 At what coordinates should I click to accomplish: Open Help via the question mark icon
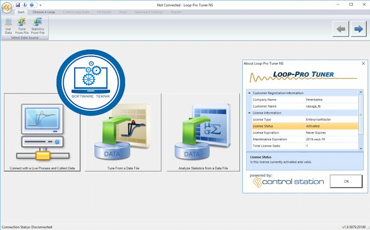click(32, 5)
